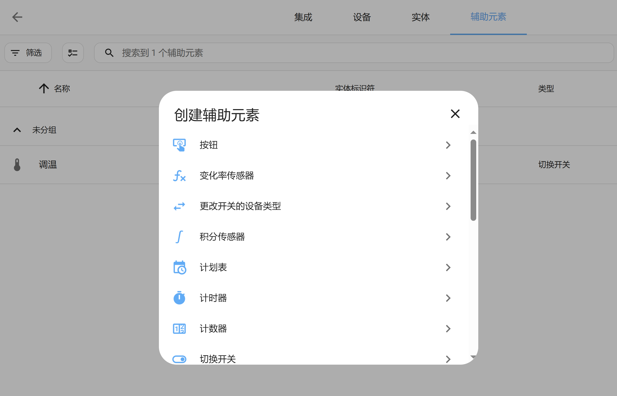Image resolution: width=617 pixels, height=396 pixels.
Task: Close the 创建辅助元素 dialog
Action: coord(455,114)
